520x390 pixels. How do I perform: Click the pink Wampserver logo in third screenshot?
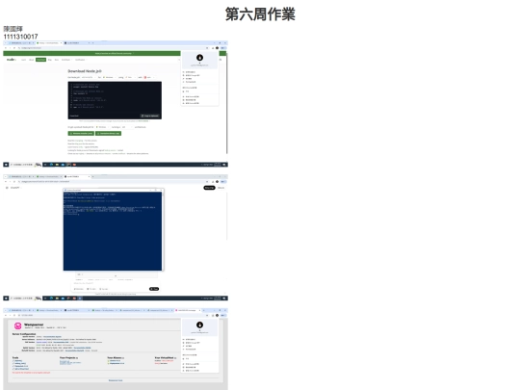click(17, 325)
